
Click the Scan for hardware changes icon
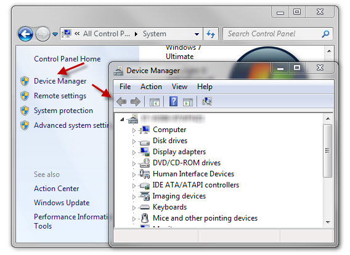(207, 101)
